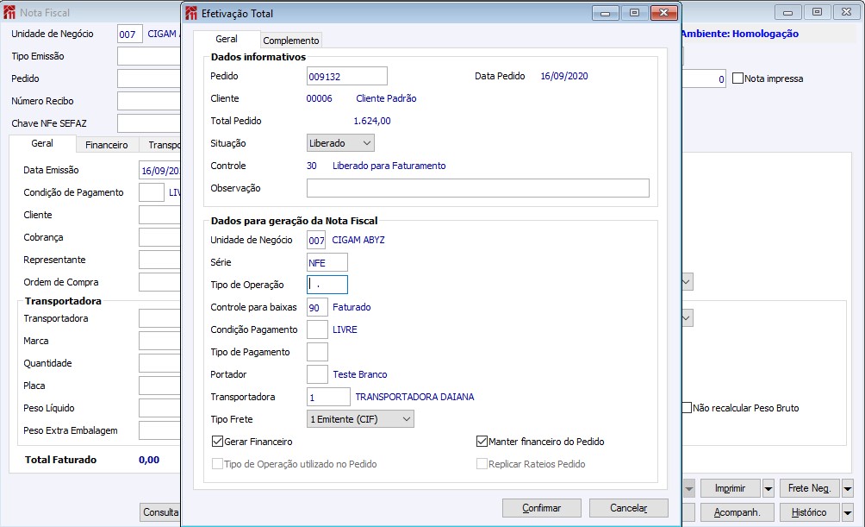This screenshot has width=865, height=527.
Task: Click the Histórico button
Action: (809, 512)
